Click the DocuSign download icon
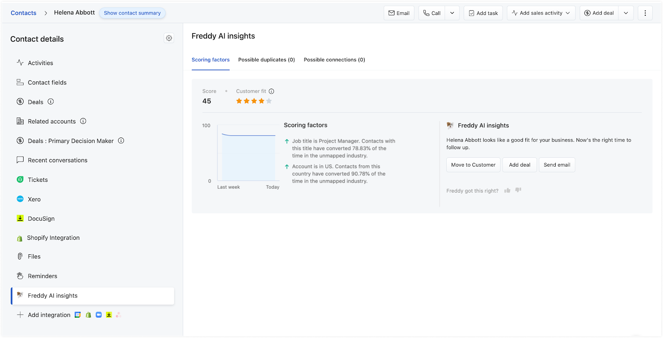The height and width of the screenshot is (338, 663). click(20, 218)
